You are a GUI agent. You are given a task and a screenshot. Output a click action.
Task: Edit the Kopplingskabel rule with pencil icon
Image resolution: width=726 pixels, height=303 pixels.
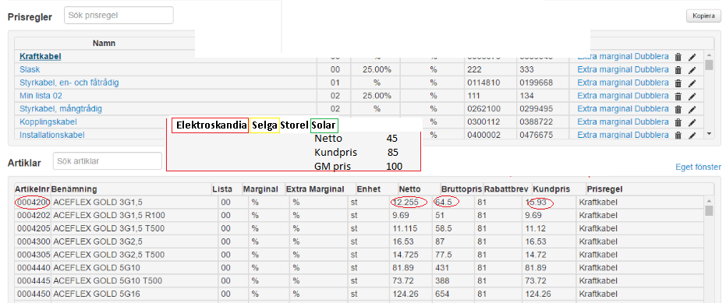(x=692, y=122)
